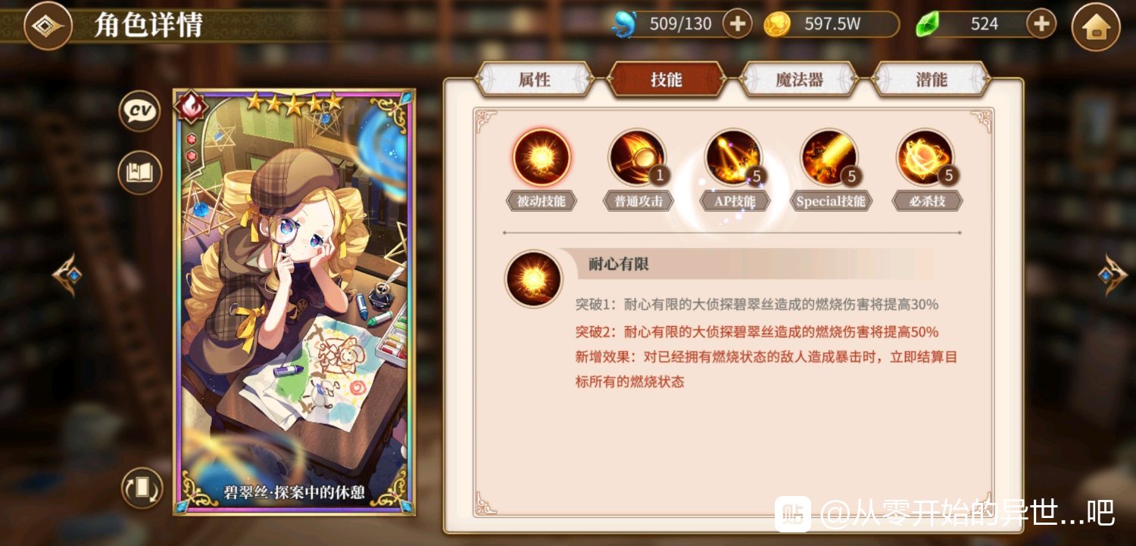Switch to the 属性 tab
Image resolution: width=1136 pixels, height=546 pixels.
tap(535, 79)
